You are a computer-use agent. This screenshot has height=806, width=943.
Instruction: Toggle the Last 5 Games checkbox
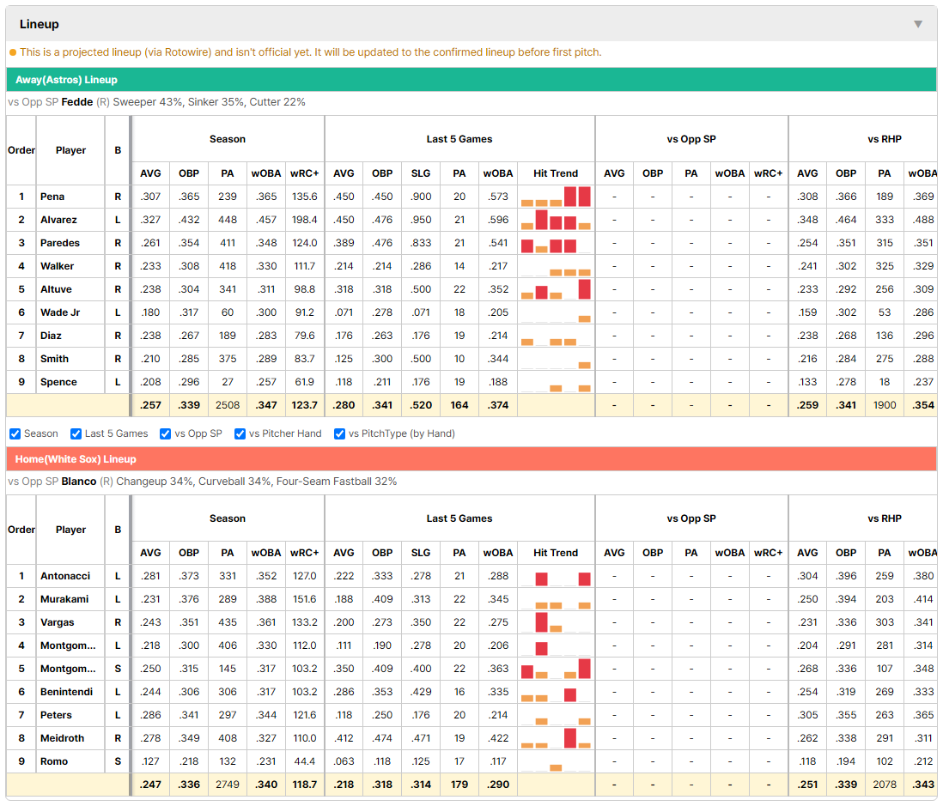(x=76, y=433)
